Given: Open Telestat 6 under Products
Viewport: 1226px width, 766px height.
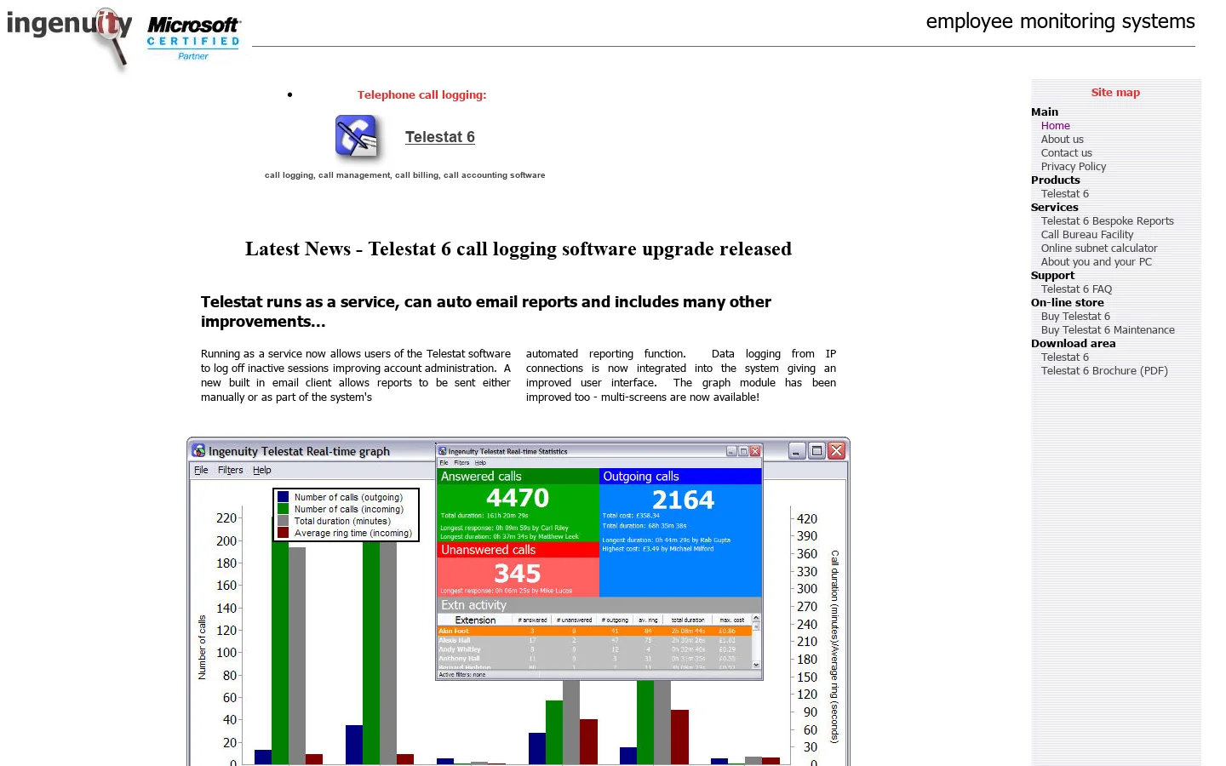Looking at the screenshot, I should pos(1064,194).
